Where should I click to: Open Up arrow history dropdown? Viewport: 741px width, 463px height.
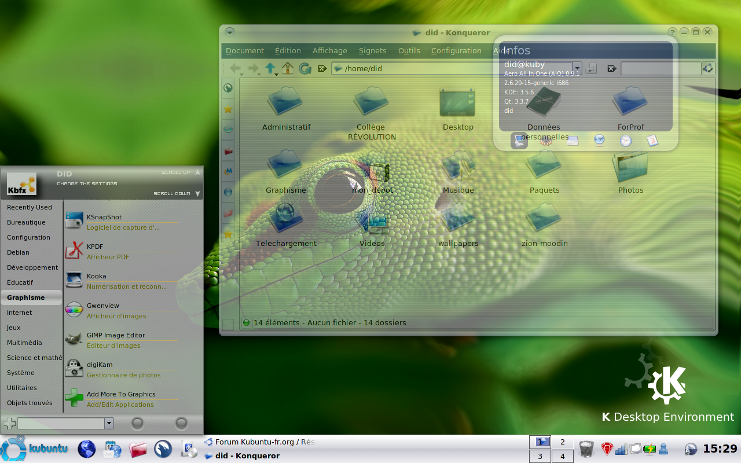pos(277,74)
